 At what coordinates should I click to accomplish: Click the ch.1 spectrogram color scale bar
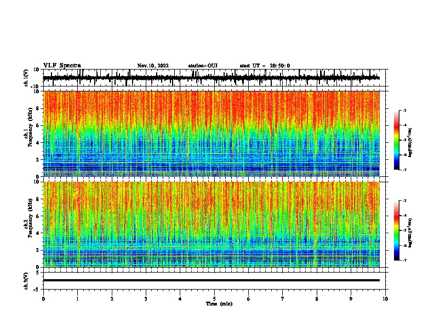coord(397,140)
